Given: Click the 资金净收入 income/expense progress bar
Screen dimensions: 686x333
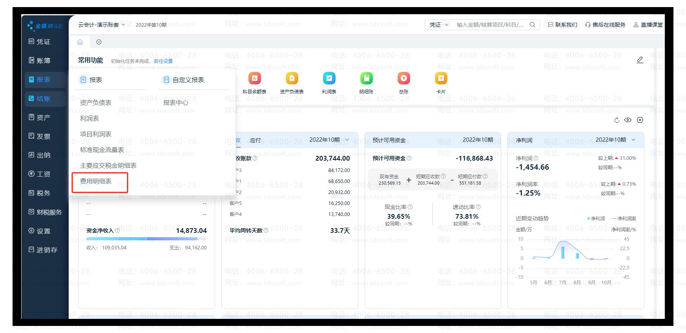Looking at the screenshot, I should point(146,239).
